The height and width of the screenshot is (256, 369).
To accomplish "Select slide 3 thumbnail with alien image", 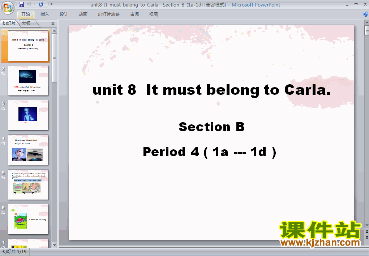I will click(28, 115).
